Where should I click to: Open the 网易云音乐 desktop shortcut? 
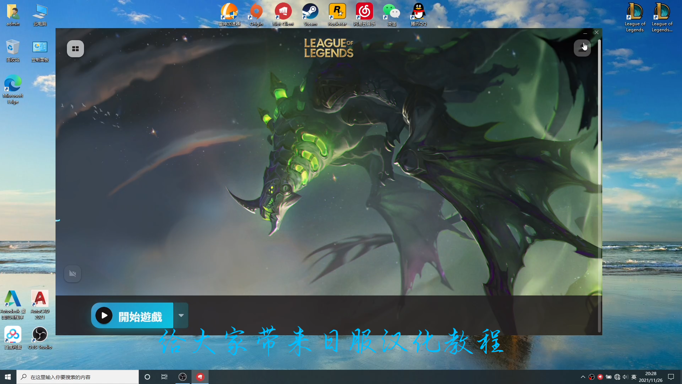(364, 15)
